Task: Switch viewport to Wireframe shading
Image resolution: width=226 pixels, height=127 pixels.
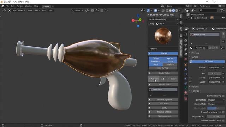Action: click(x=167, y=10)
